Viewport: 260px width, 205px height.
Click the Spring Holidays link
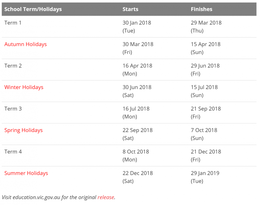pyautogui.click(x=23, y=130)
